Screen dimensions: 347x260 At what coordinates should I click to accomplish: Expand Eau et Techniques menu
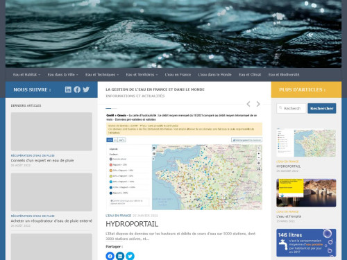[x=102, y=75]
